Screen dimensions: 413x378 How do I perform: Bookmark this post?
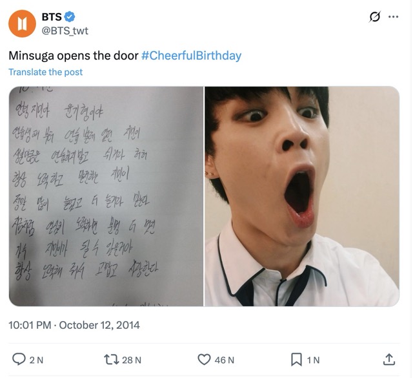tap(297, 359)
